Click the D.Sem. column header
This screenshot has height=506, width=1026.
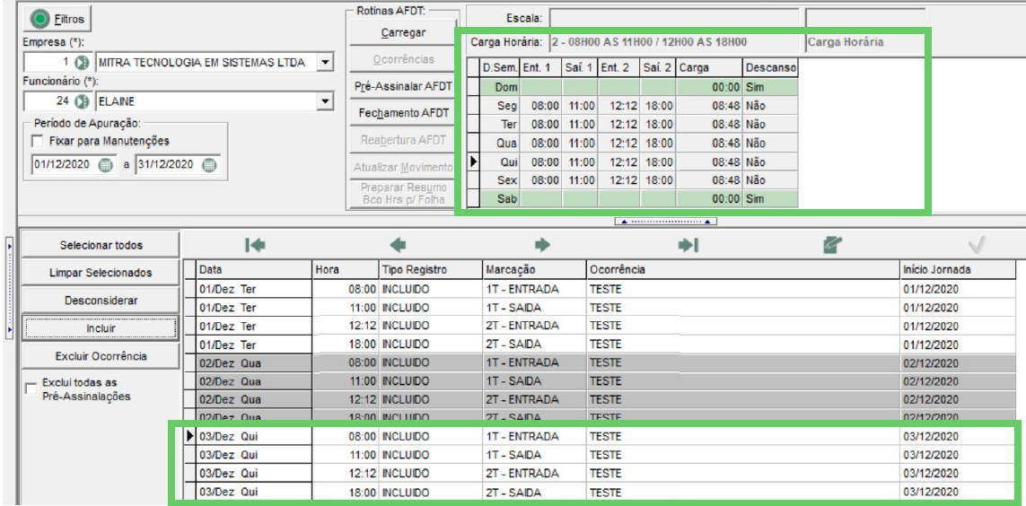pos(500,67)
